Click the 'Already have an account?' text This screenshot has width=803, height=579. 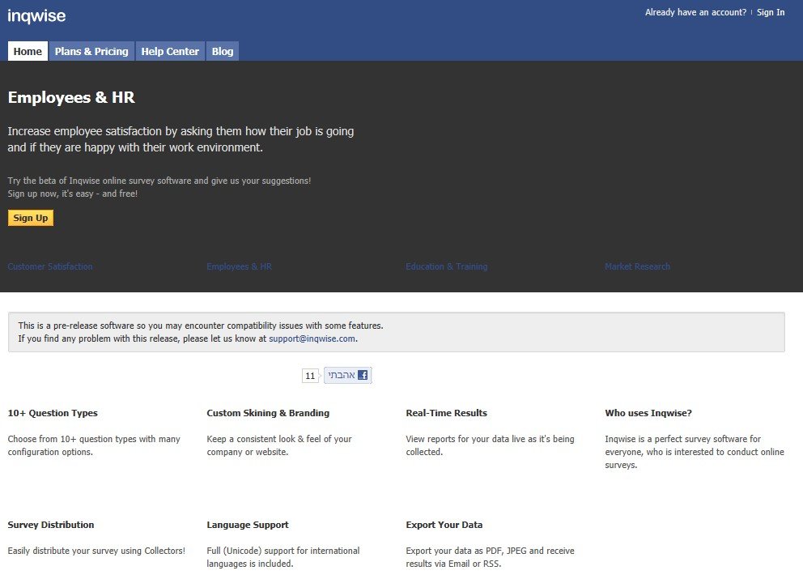[695, 12]
